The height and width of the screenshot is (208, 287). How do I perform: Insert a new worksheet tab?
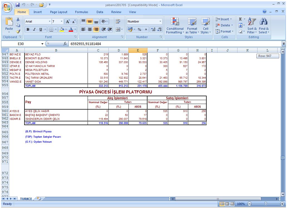pos(39,199)
